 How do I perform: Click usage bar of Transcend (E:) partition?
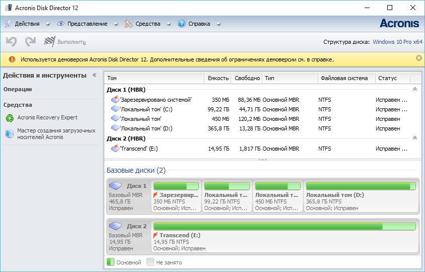285,227
